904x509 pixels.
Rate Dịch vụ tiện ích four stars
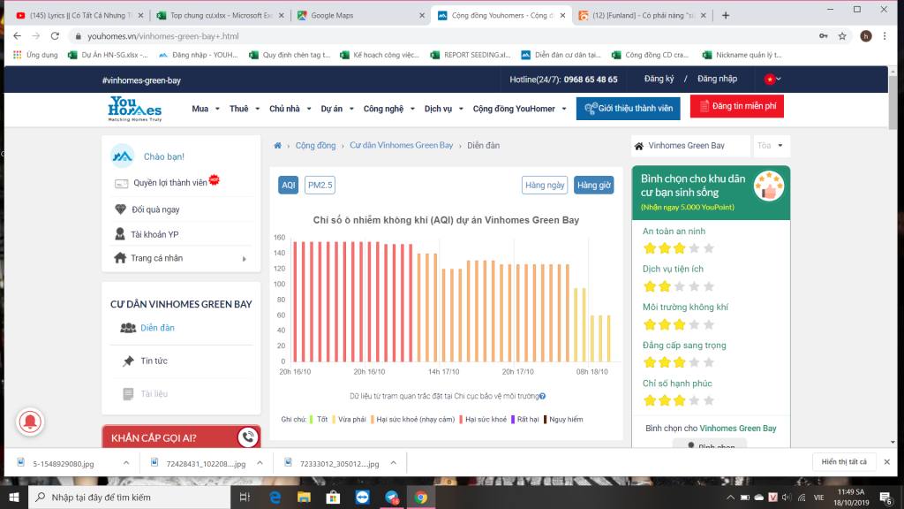point(694,286)
